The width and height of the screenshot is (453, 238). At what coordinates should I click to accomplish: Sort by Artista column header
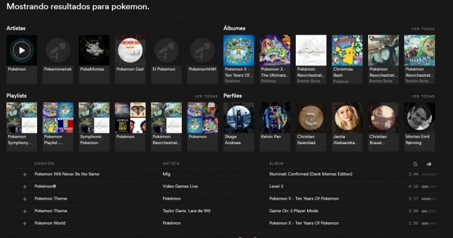point(171,164)
